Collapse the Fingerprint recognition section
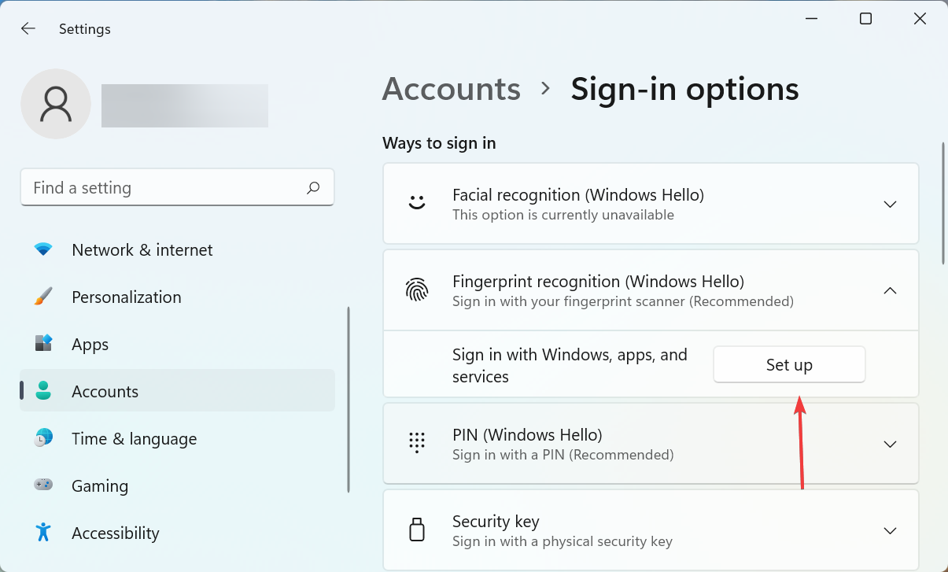 890,290
